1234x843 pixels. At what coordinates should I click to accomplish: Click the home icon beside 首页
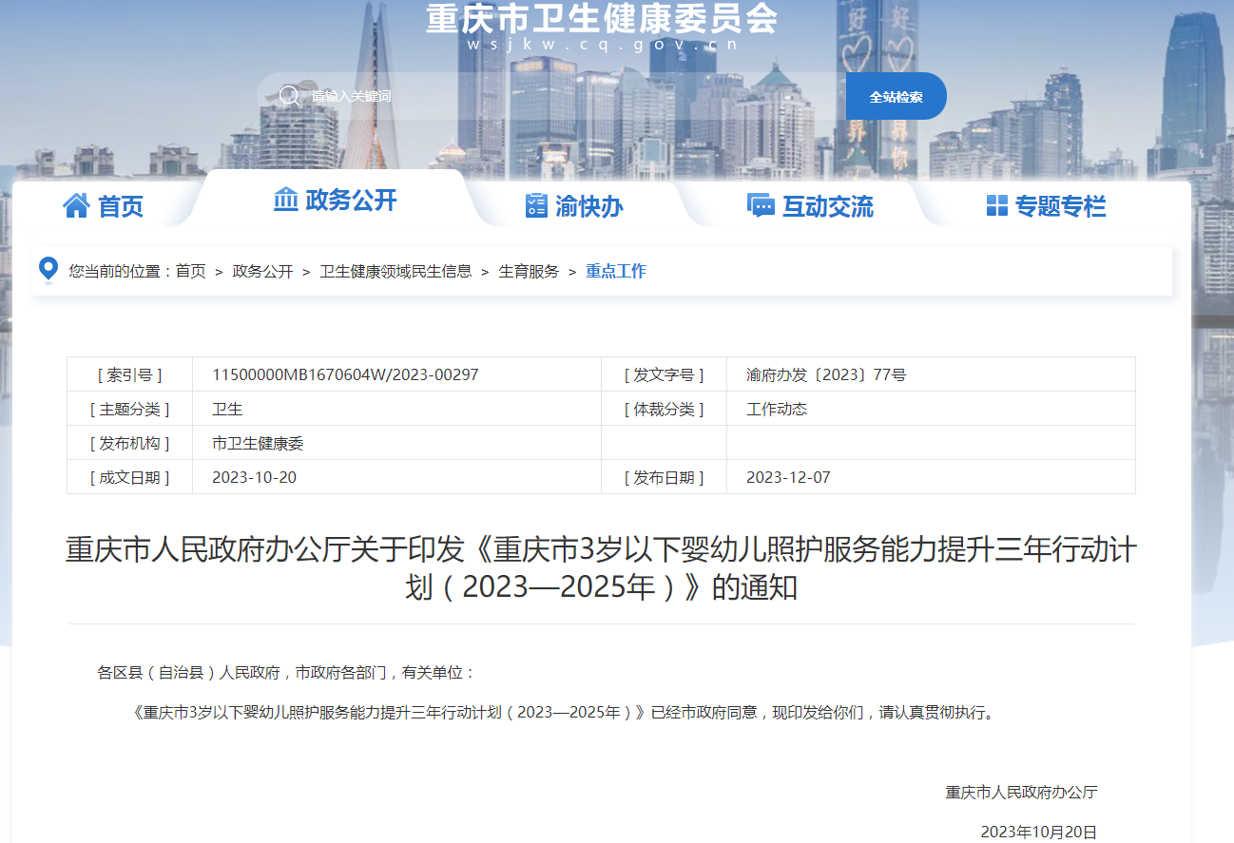point(76,205)
